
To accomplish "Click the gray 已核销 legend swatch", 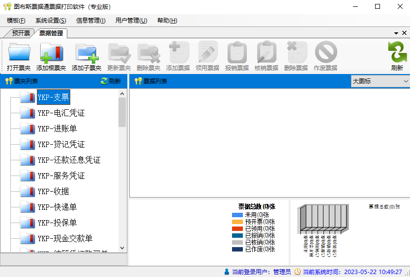I will (x=237, y=243).
